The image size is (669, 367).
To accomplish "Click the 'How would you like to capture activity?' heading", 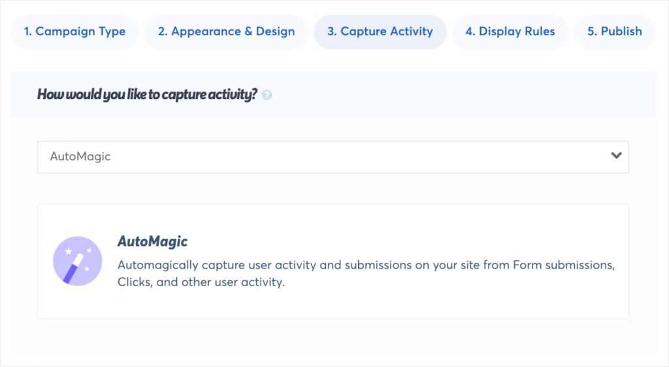I will click(x=147, y=94).
